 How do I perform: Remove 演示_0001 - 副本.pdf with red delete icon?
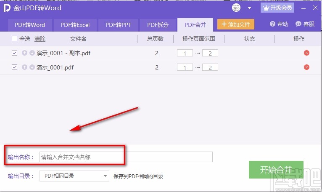pyautogui.click(x=306, y=53)
